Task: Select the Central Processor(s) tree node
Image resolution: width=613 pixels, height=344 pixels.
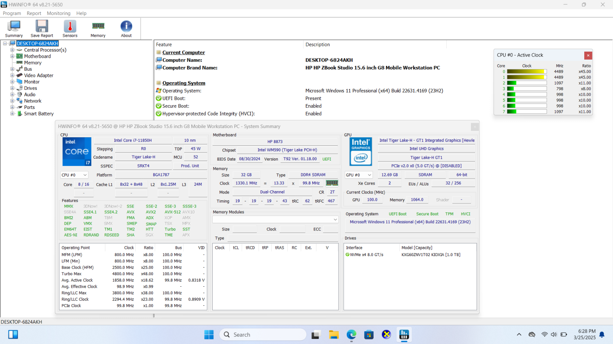Action: point(45,50)
